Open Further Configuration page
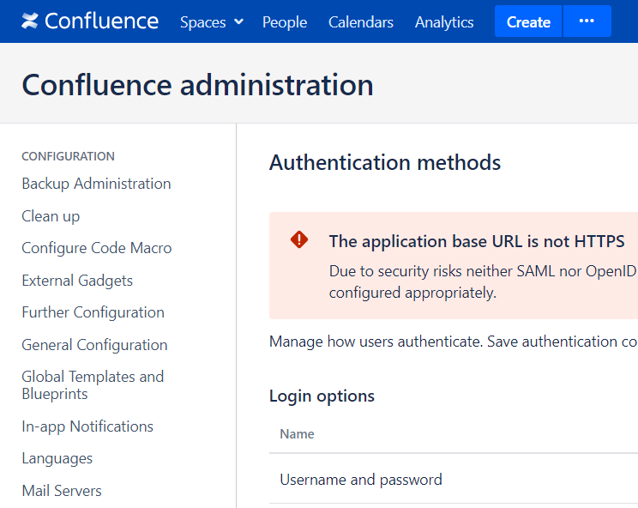638x508 pixels. click(93, 312)
